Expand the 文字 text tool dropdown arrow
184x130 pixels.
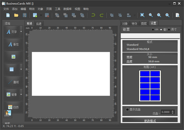tap(21, 32)
